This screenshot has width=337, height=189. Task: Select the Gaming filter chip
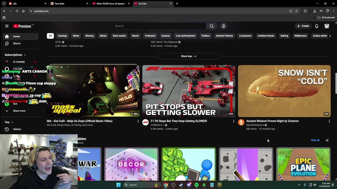click(62, 36)
